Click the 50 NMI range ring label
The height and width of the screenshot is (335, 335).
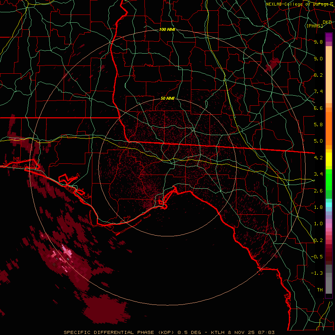click(167, 98)
